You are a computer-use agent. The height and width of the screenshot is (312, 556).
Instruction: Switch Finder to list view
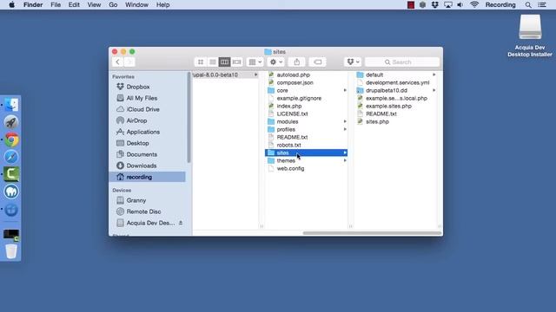(x=212, y=62)
